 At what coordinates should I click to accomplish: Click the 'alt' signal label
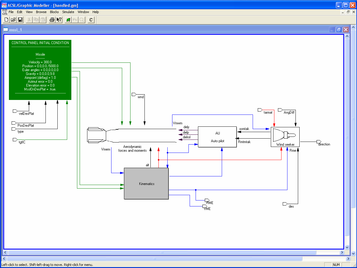click(x=147, y=165)
